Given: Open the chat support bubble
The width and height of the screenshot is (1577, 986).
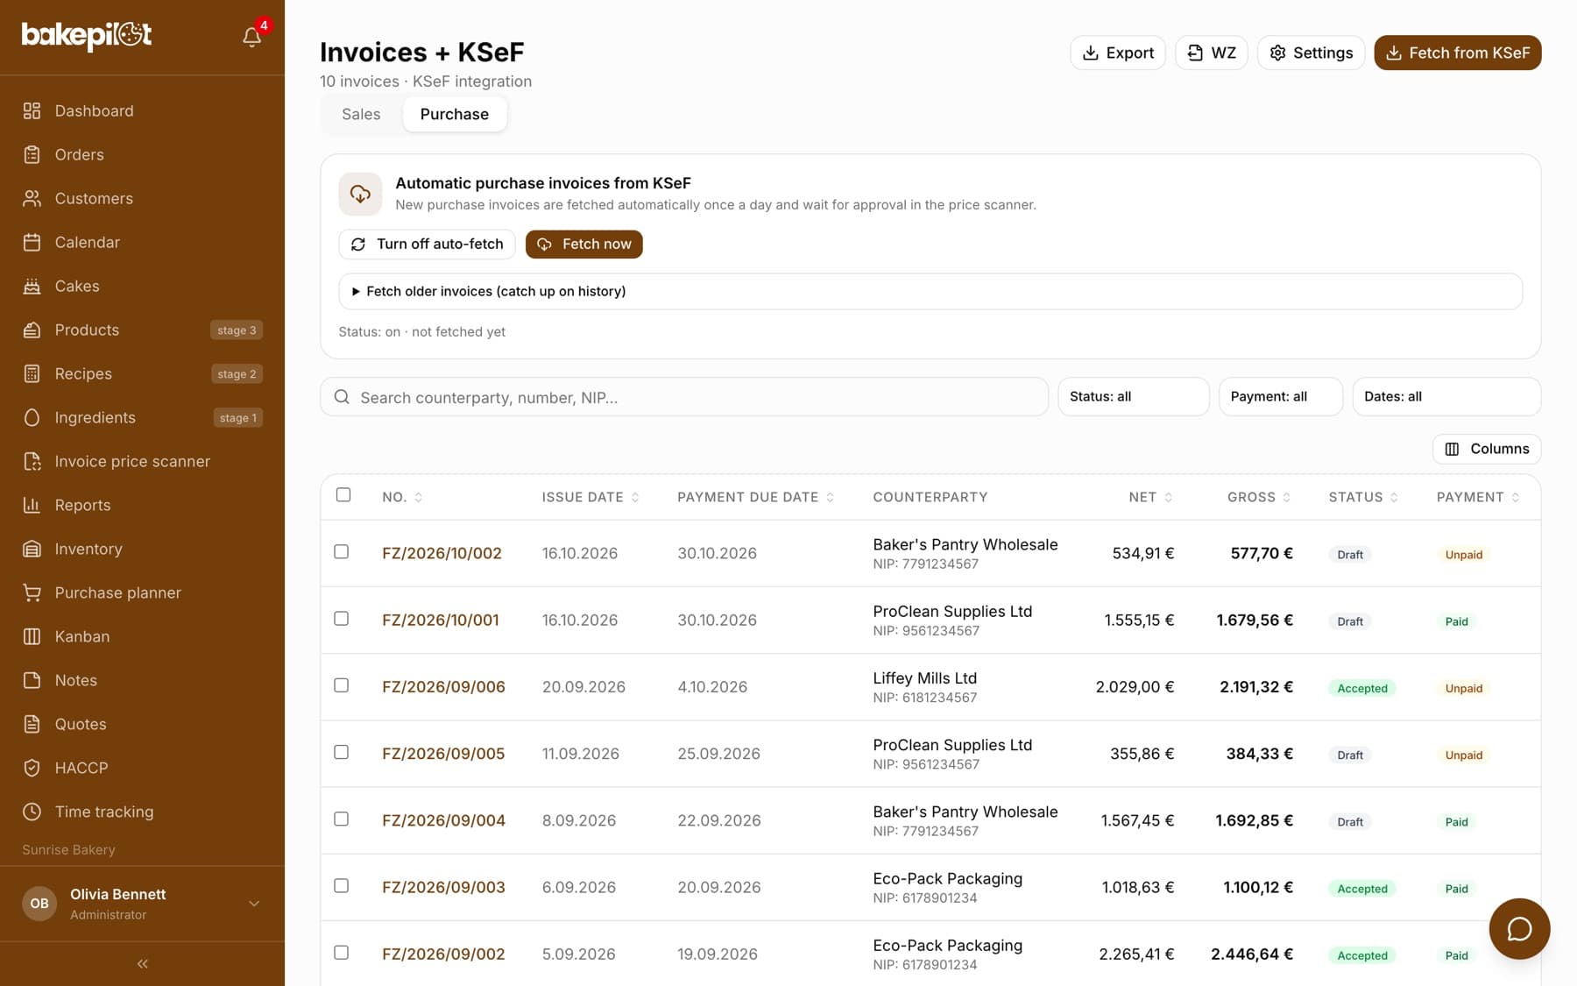Looking at the screenshot, I should point(1519,929).
